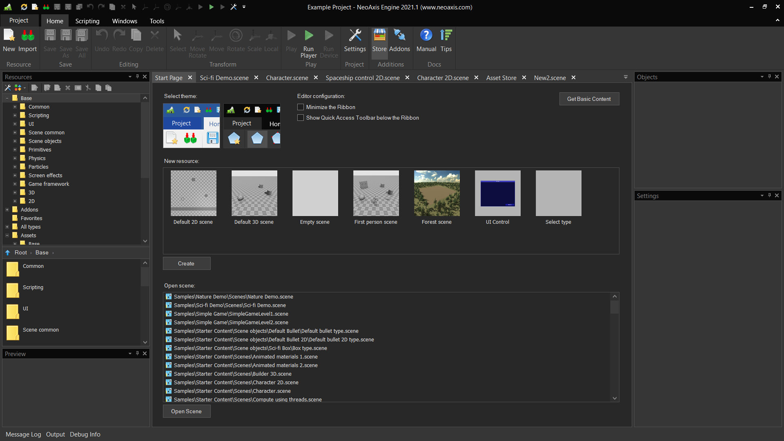784x441 pixels.
Task: Click the Open Scene button
Action: (x=186, y=411)
